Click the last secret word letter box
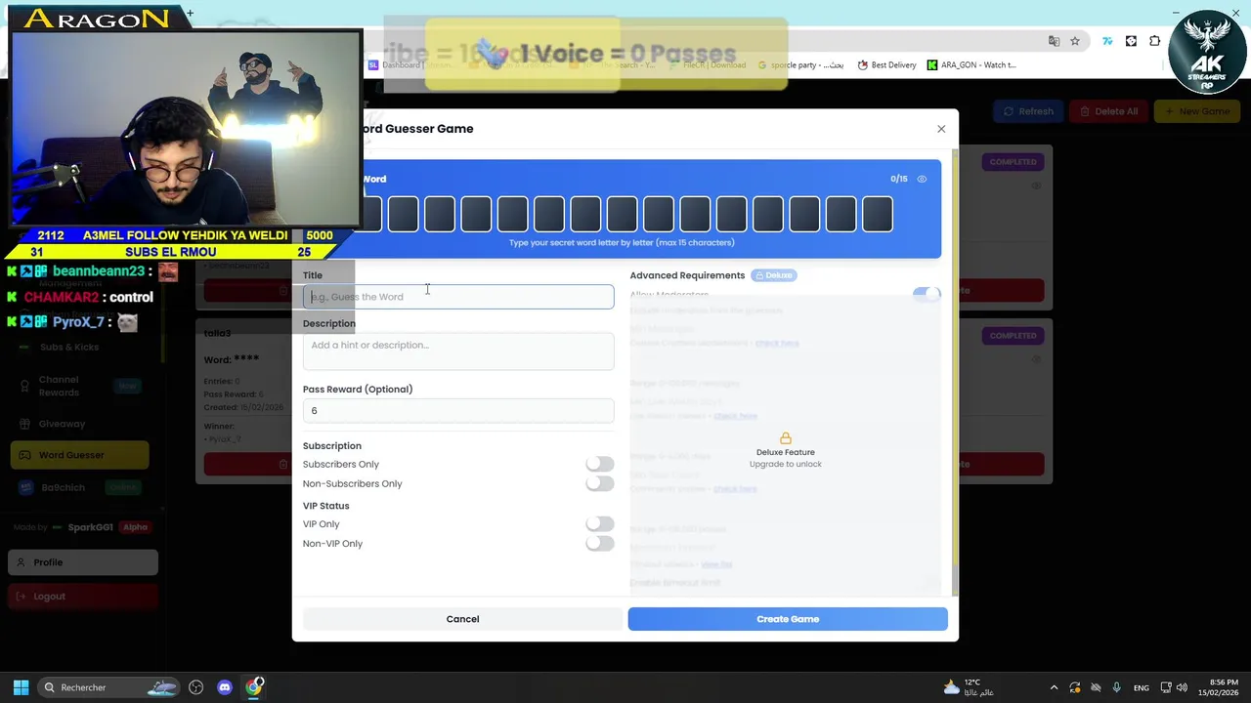The height and width of the screenshot is (703, 1251). (x=878, y=214)
